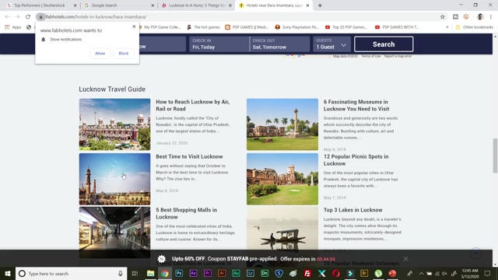Open How to Reach Lucknow article title
The height and width of the screenshot is (280, 498).
coord(192,106)
